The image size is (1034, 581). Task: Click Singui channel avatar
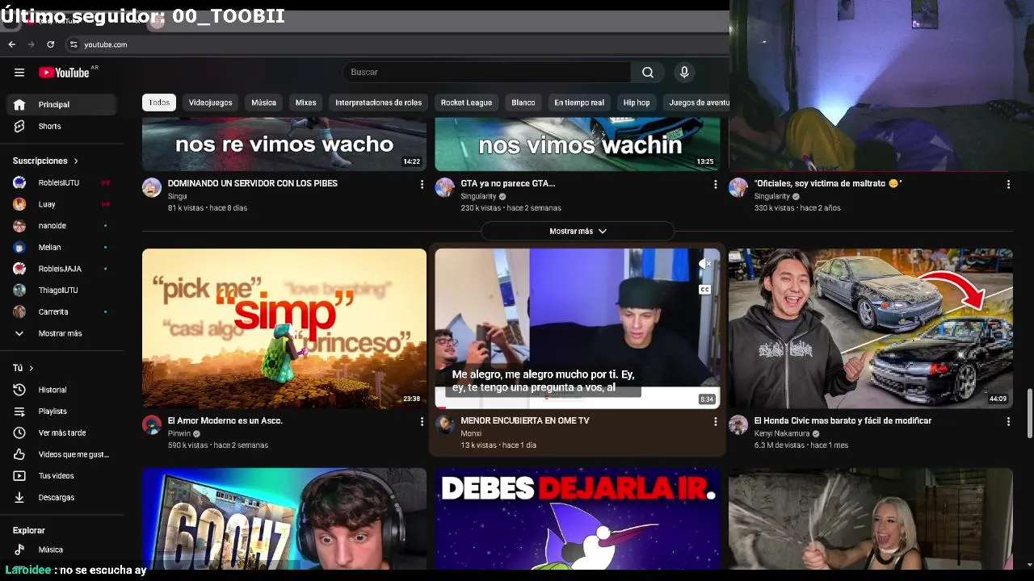point(152,188)
